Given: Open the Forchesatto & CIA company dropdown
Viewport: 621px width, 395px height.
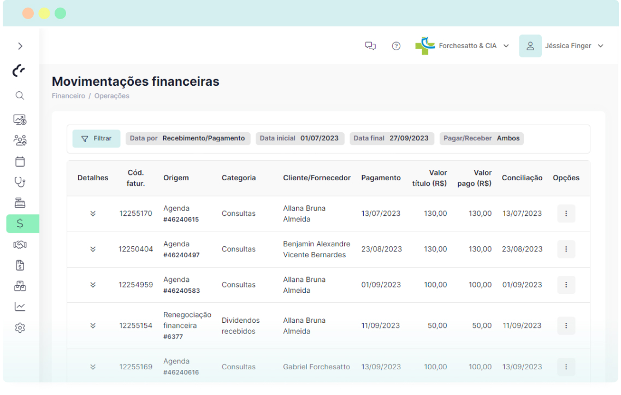Looking at the screenshot, I should point(462,46).
